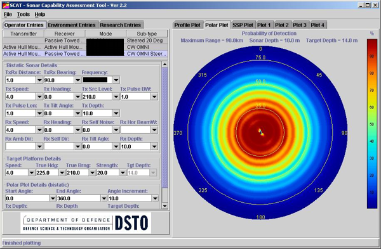Click the True Hdg 225.0 field

tap(47, 172)
